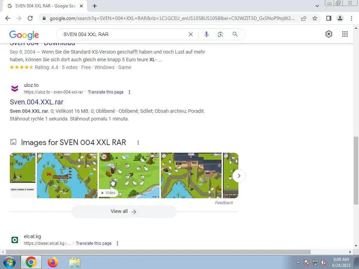The image size is (359, 269).
Task: Click View all images button
Action: click(x=124, y=211)
